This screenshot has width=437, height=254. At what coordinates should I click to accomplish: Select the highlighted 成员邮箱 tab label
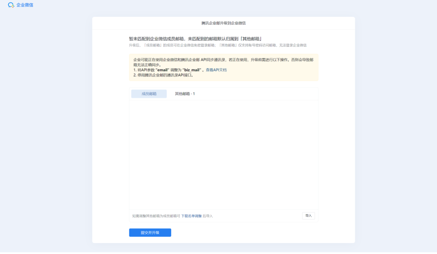pos(149,93)
